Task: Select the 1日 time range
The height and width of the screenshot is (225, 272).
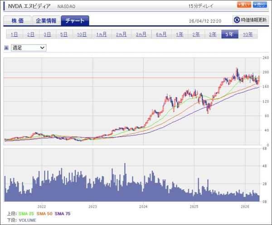Action: (x=15, y=35)
